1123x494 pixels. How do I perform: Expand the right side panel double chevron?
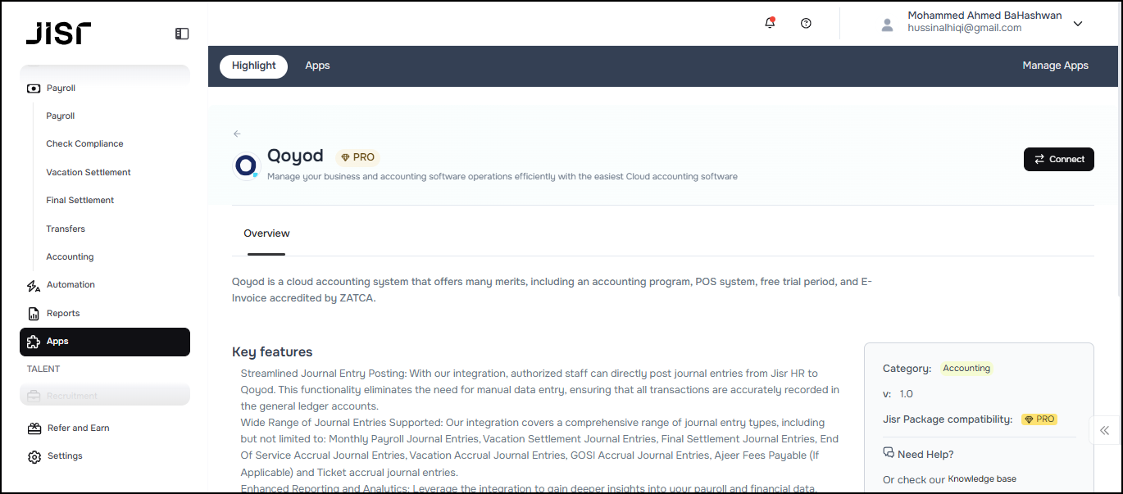pyautogui.click(x=1104, y=430)
